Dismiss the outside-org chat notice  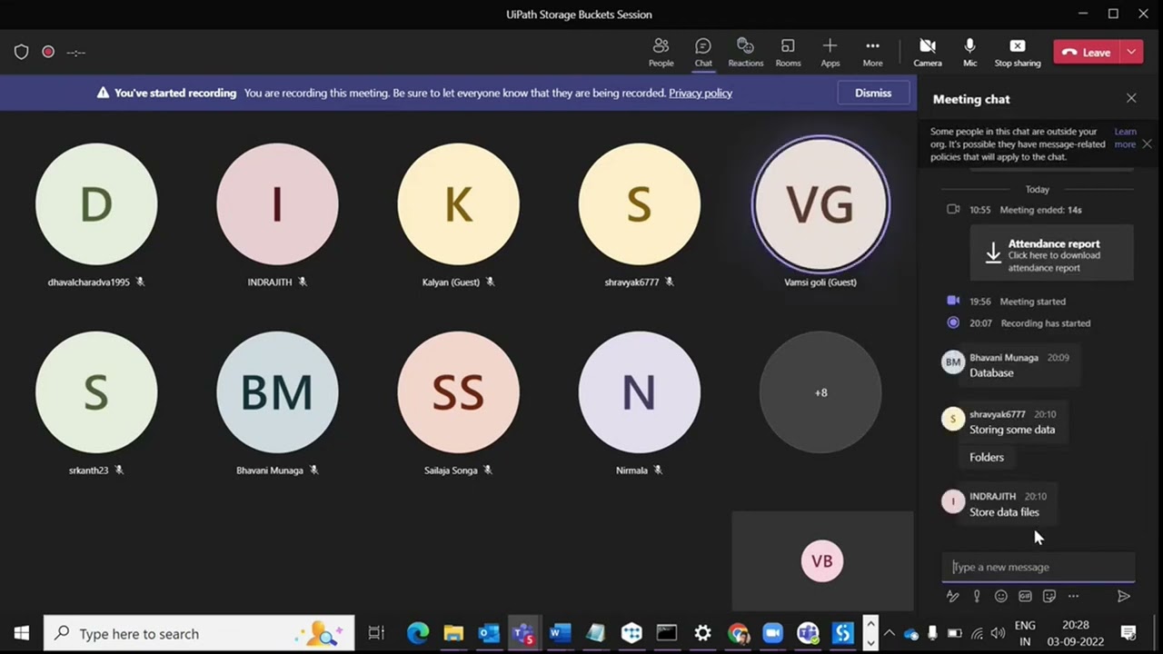[x=1148, y=144]
